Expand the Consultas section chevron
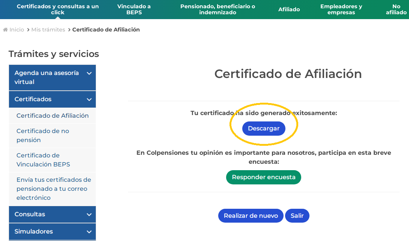 coord(89,214)
